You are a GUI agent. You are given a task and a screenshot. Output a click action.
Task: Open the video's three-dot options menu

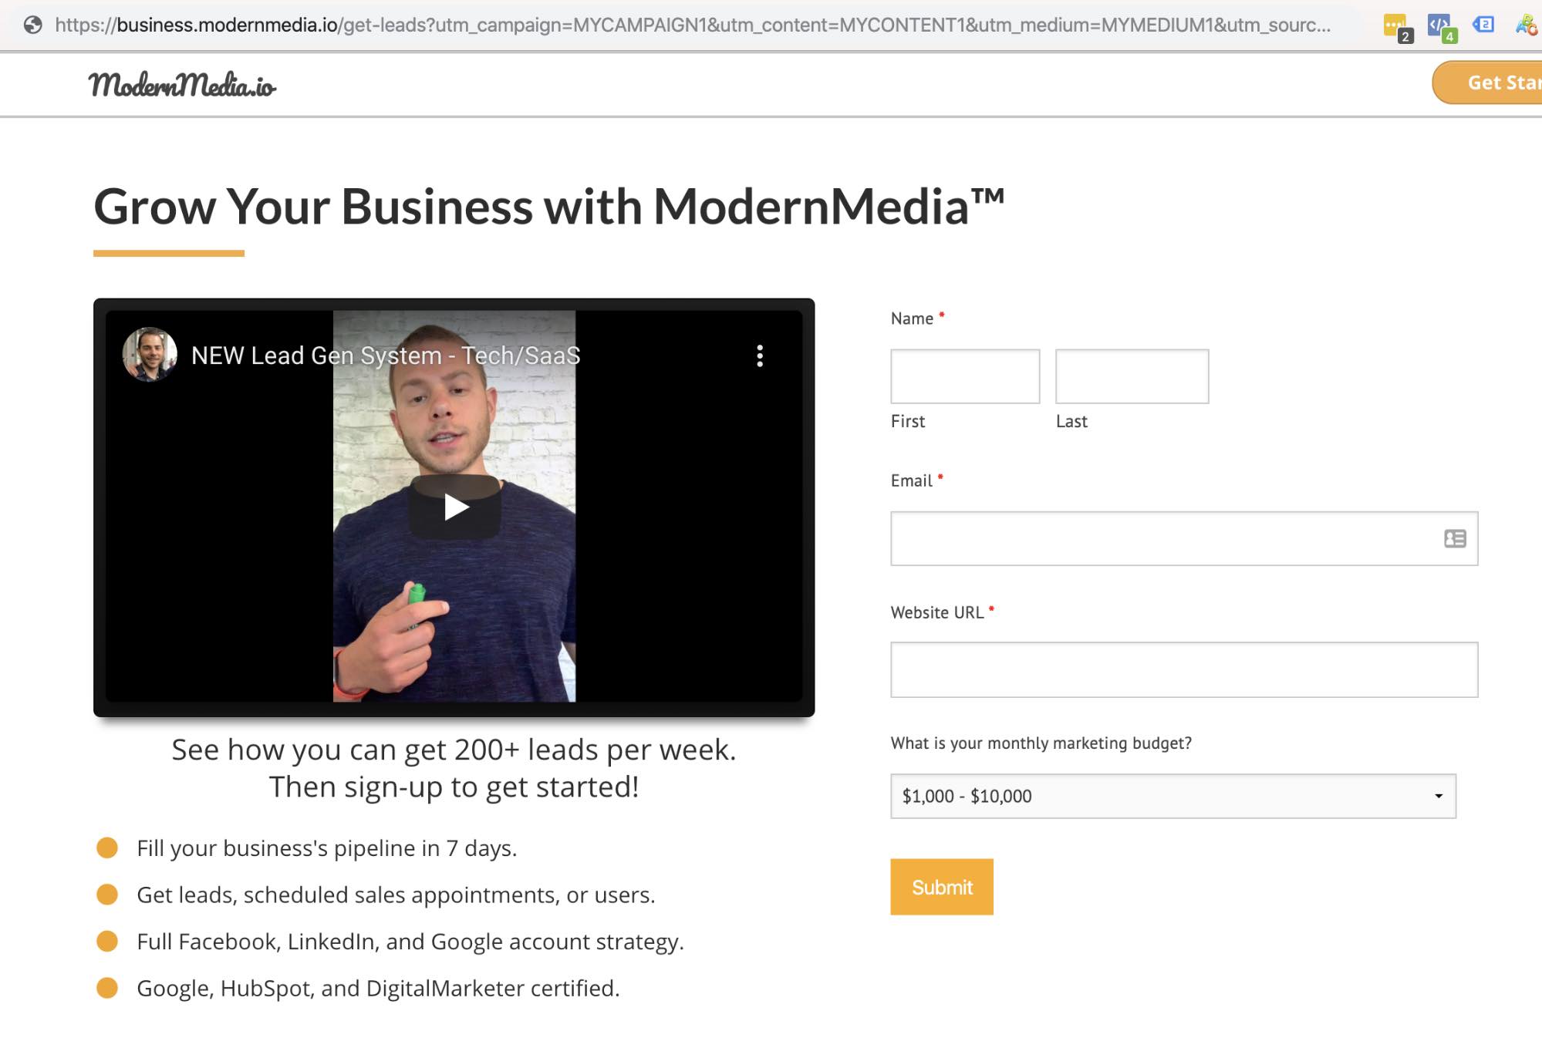point(760,356)
